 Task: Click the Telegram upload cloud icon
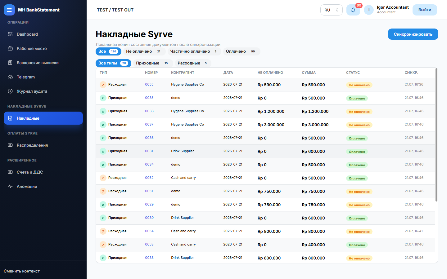click(x=10, y=77)
